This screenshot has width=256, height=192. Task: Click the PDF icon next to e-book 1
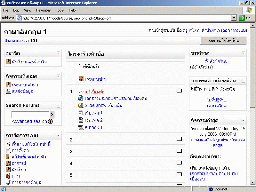pos(81,128)
